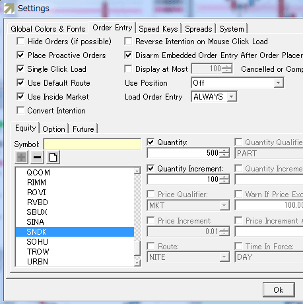Check Reverse Intention on Mouse Click Load

point(128,41)
